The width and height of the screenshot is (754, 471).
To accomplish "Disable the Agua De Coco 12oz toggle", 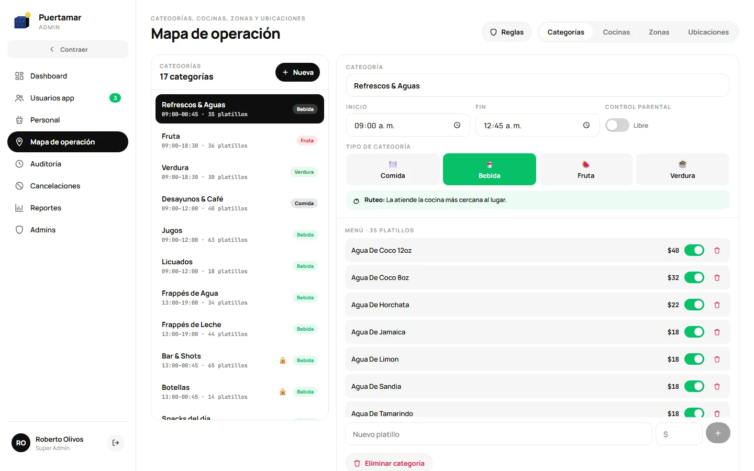I will tap(694, 251).
